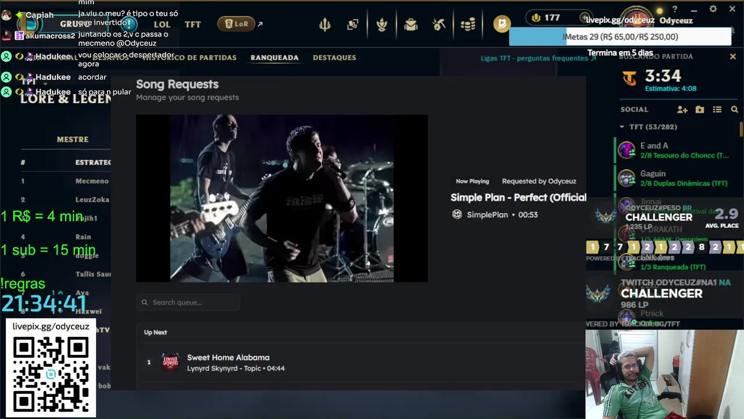
Task: Click the TFT queue logo icon
Action: 629,78
